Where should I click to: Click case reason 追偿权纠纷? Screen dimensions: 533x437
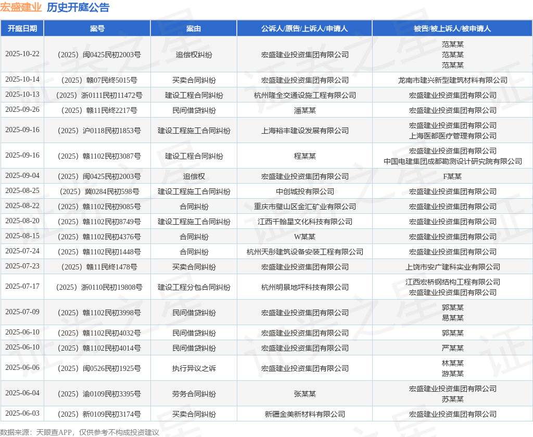pos(194,55)
